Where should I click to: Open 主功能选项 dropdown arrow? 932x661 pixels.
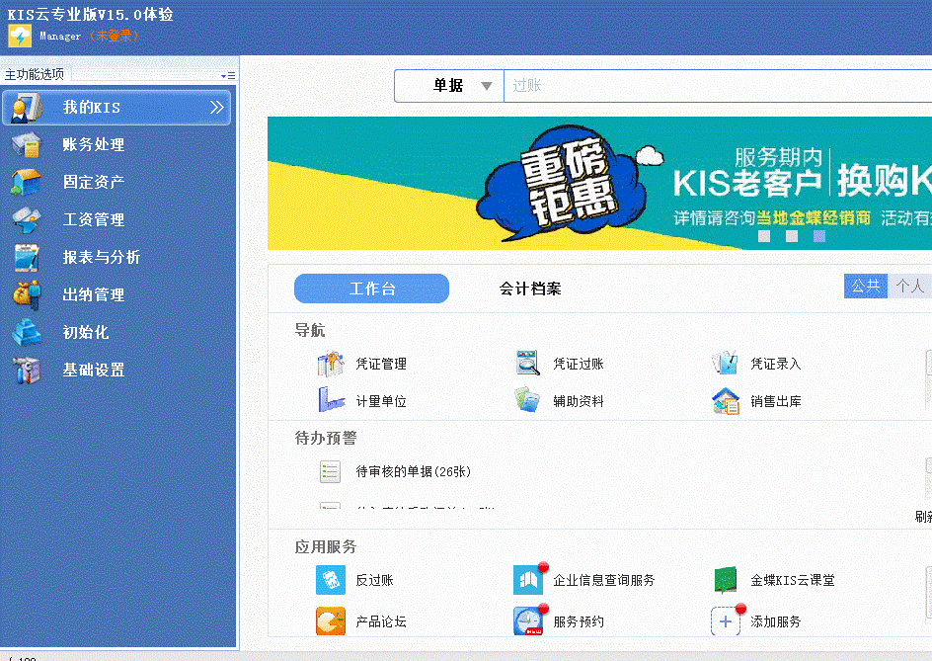click(x=225, y=75)
